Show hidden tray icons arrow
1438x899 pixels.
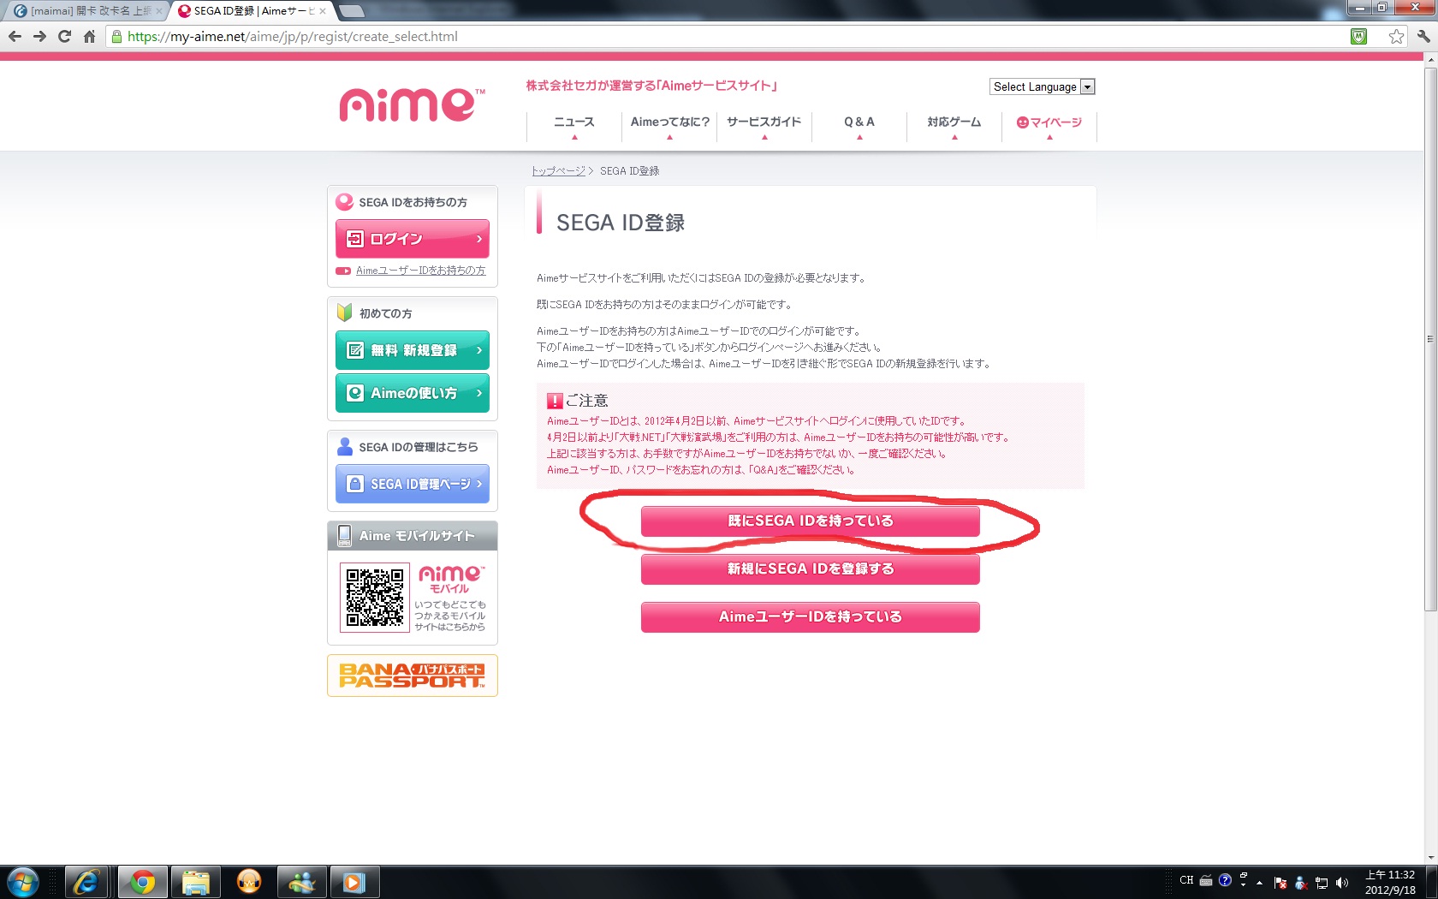[1260, 882]
